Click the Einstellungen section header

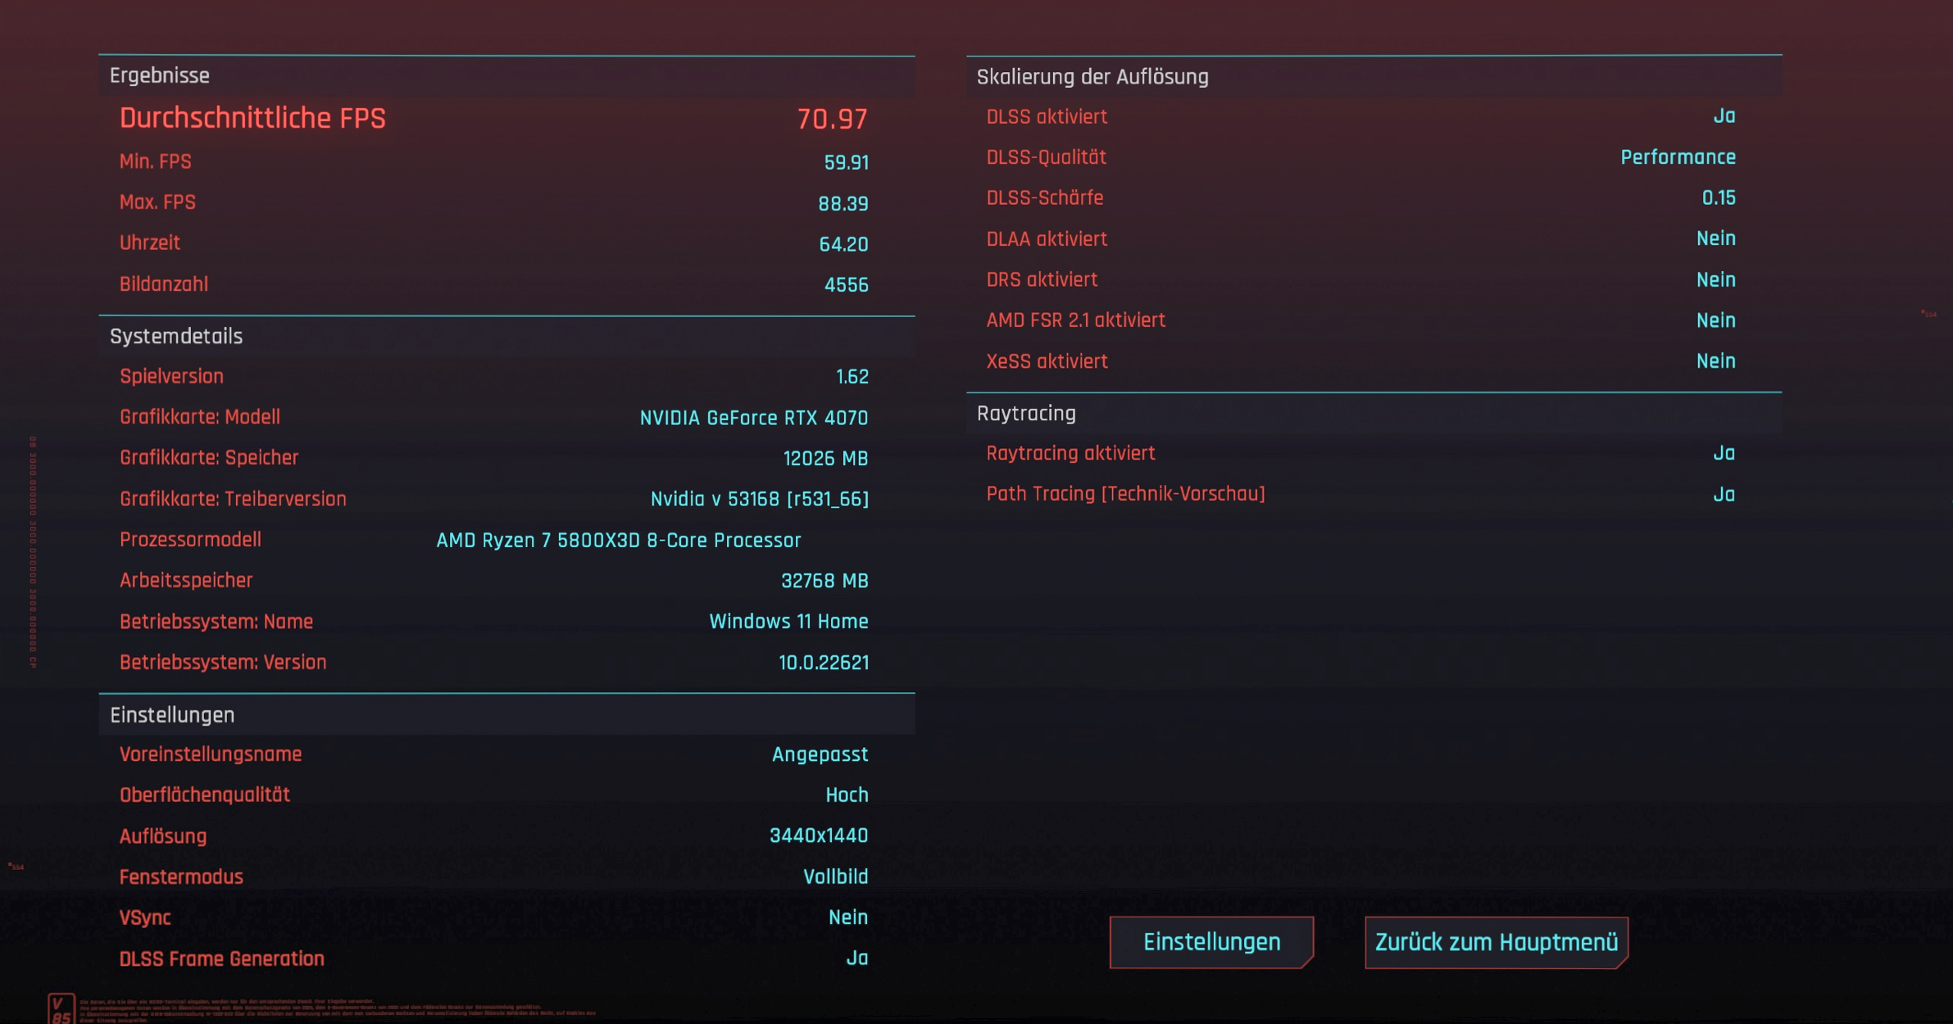[172, 715]
